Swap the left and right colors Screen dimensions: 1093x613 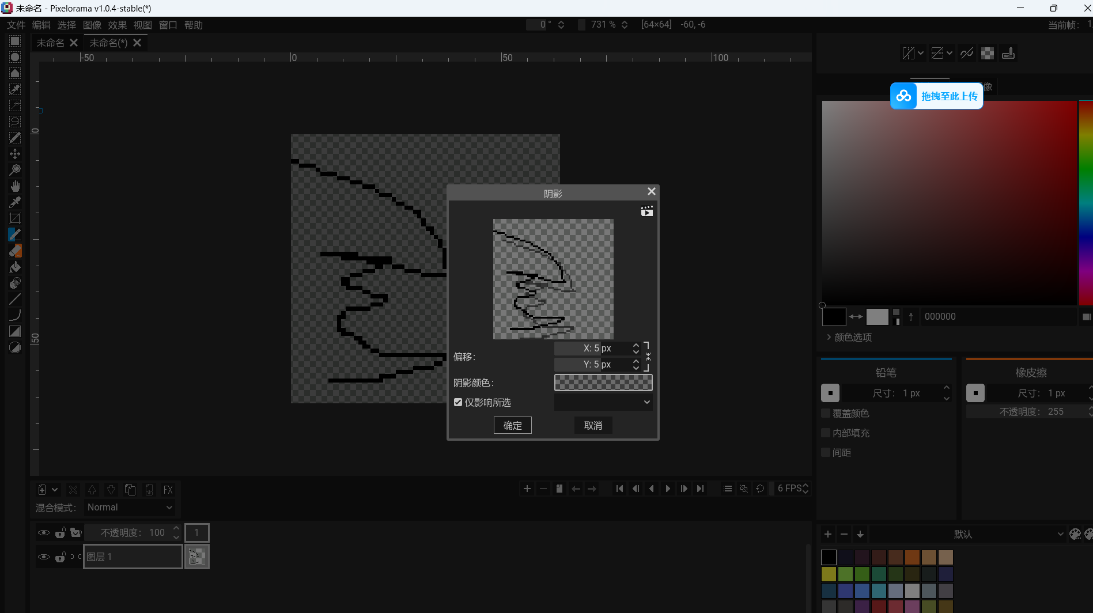856,317
